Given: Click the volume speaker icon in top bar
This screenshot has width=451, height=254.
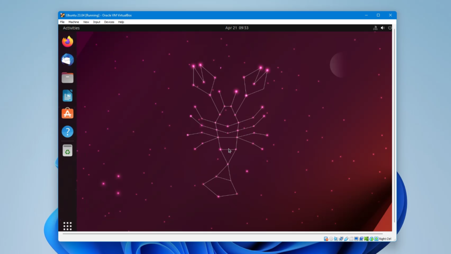Looking at the screenshot, I should [383, 28].
